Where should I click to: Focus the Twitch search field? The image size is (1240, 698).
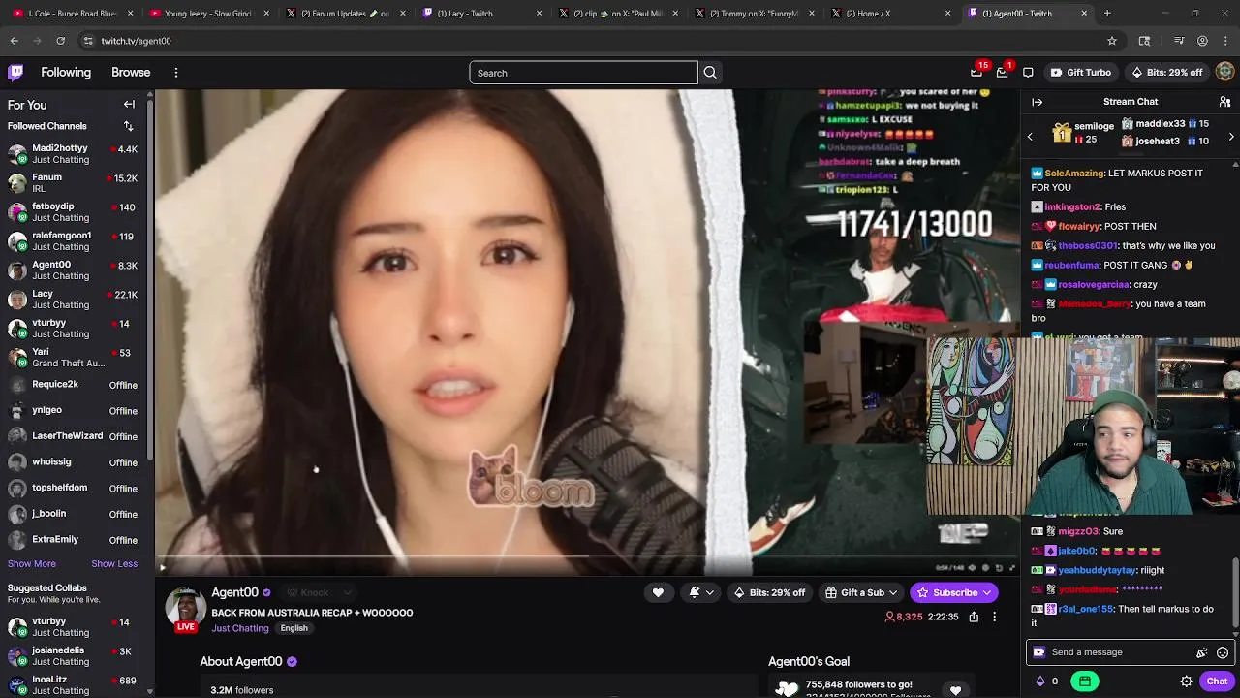(583, 73)
